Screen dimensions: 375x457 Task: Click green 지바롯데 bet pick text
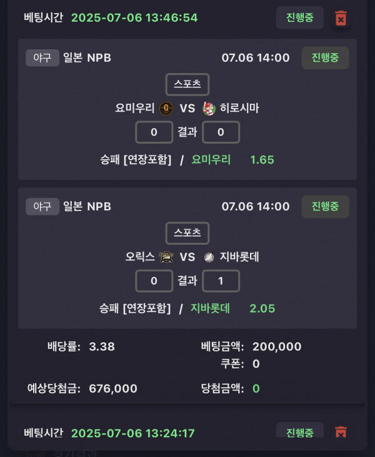coord(210,308)
